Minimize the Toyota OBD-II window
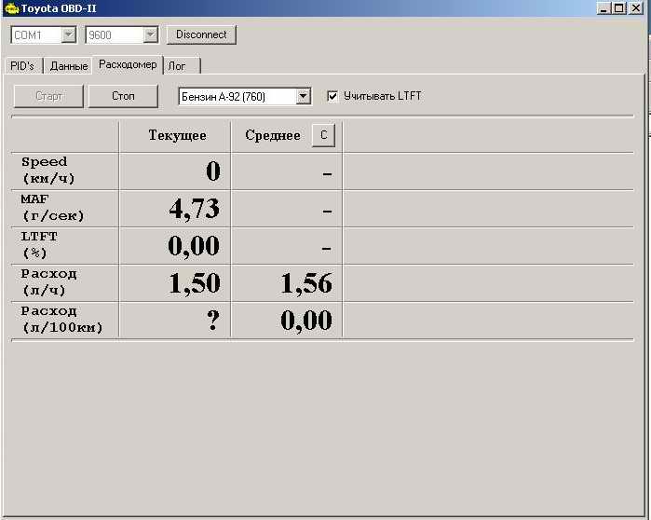Screen dimensions: 651x520 pos(604,8)
